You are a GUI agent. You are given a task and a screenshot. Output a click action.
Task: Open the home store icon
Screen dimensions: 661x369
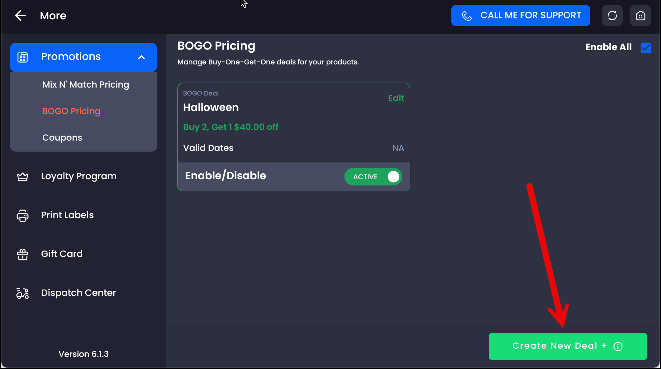tap(640, 16)
